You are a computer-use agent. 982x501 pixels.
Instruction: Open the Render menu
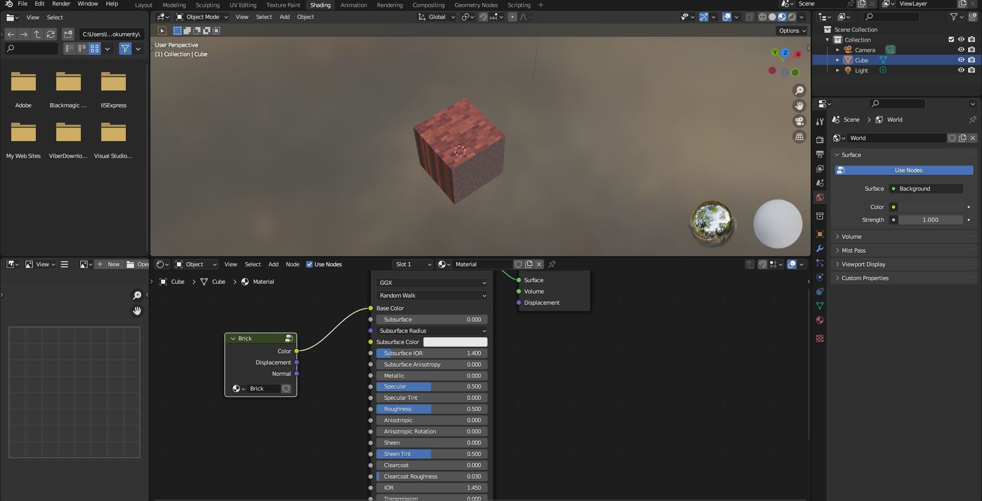click(x=61, y=4)
